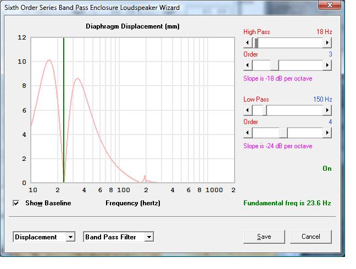
Task: Click the High Pass slider thumb
Action: (256, 43)
